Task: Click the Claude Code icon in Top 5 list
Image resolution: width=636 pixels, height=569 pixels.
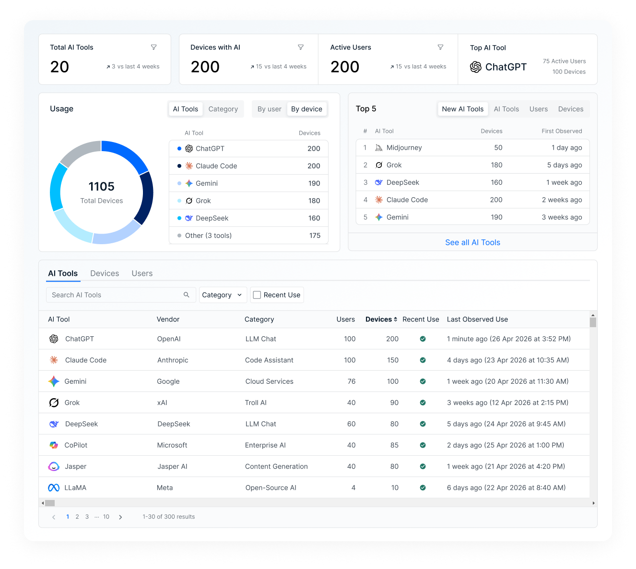Action: (379, 200)
